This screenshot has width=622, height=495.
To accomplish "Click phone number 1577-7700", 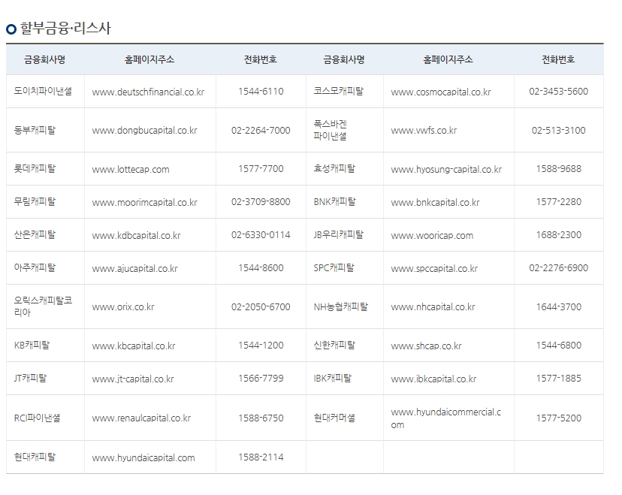I will click(261, 168).
